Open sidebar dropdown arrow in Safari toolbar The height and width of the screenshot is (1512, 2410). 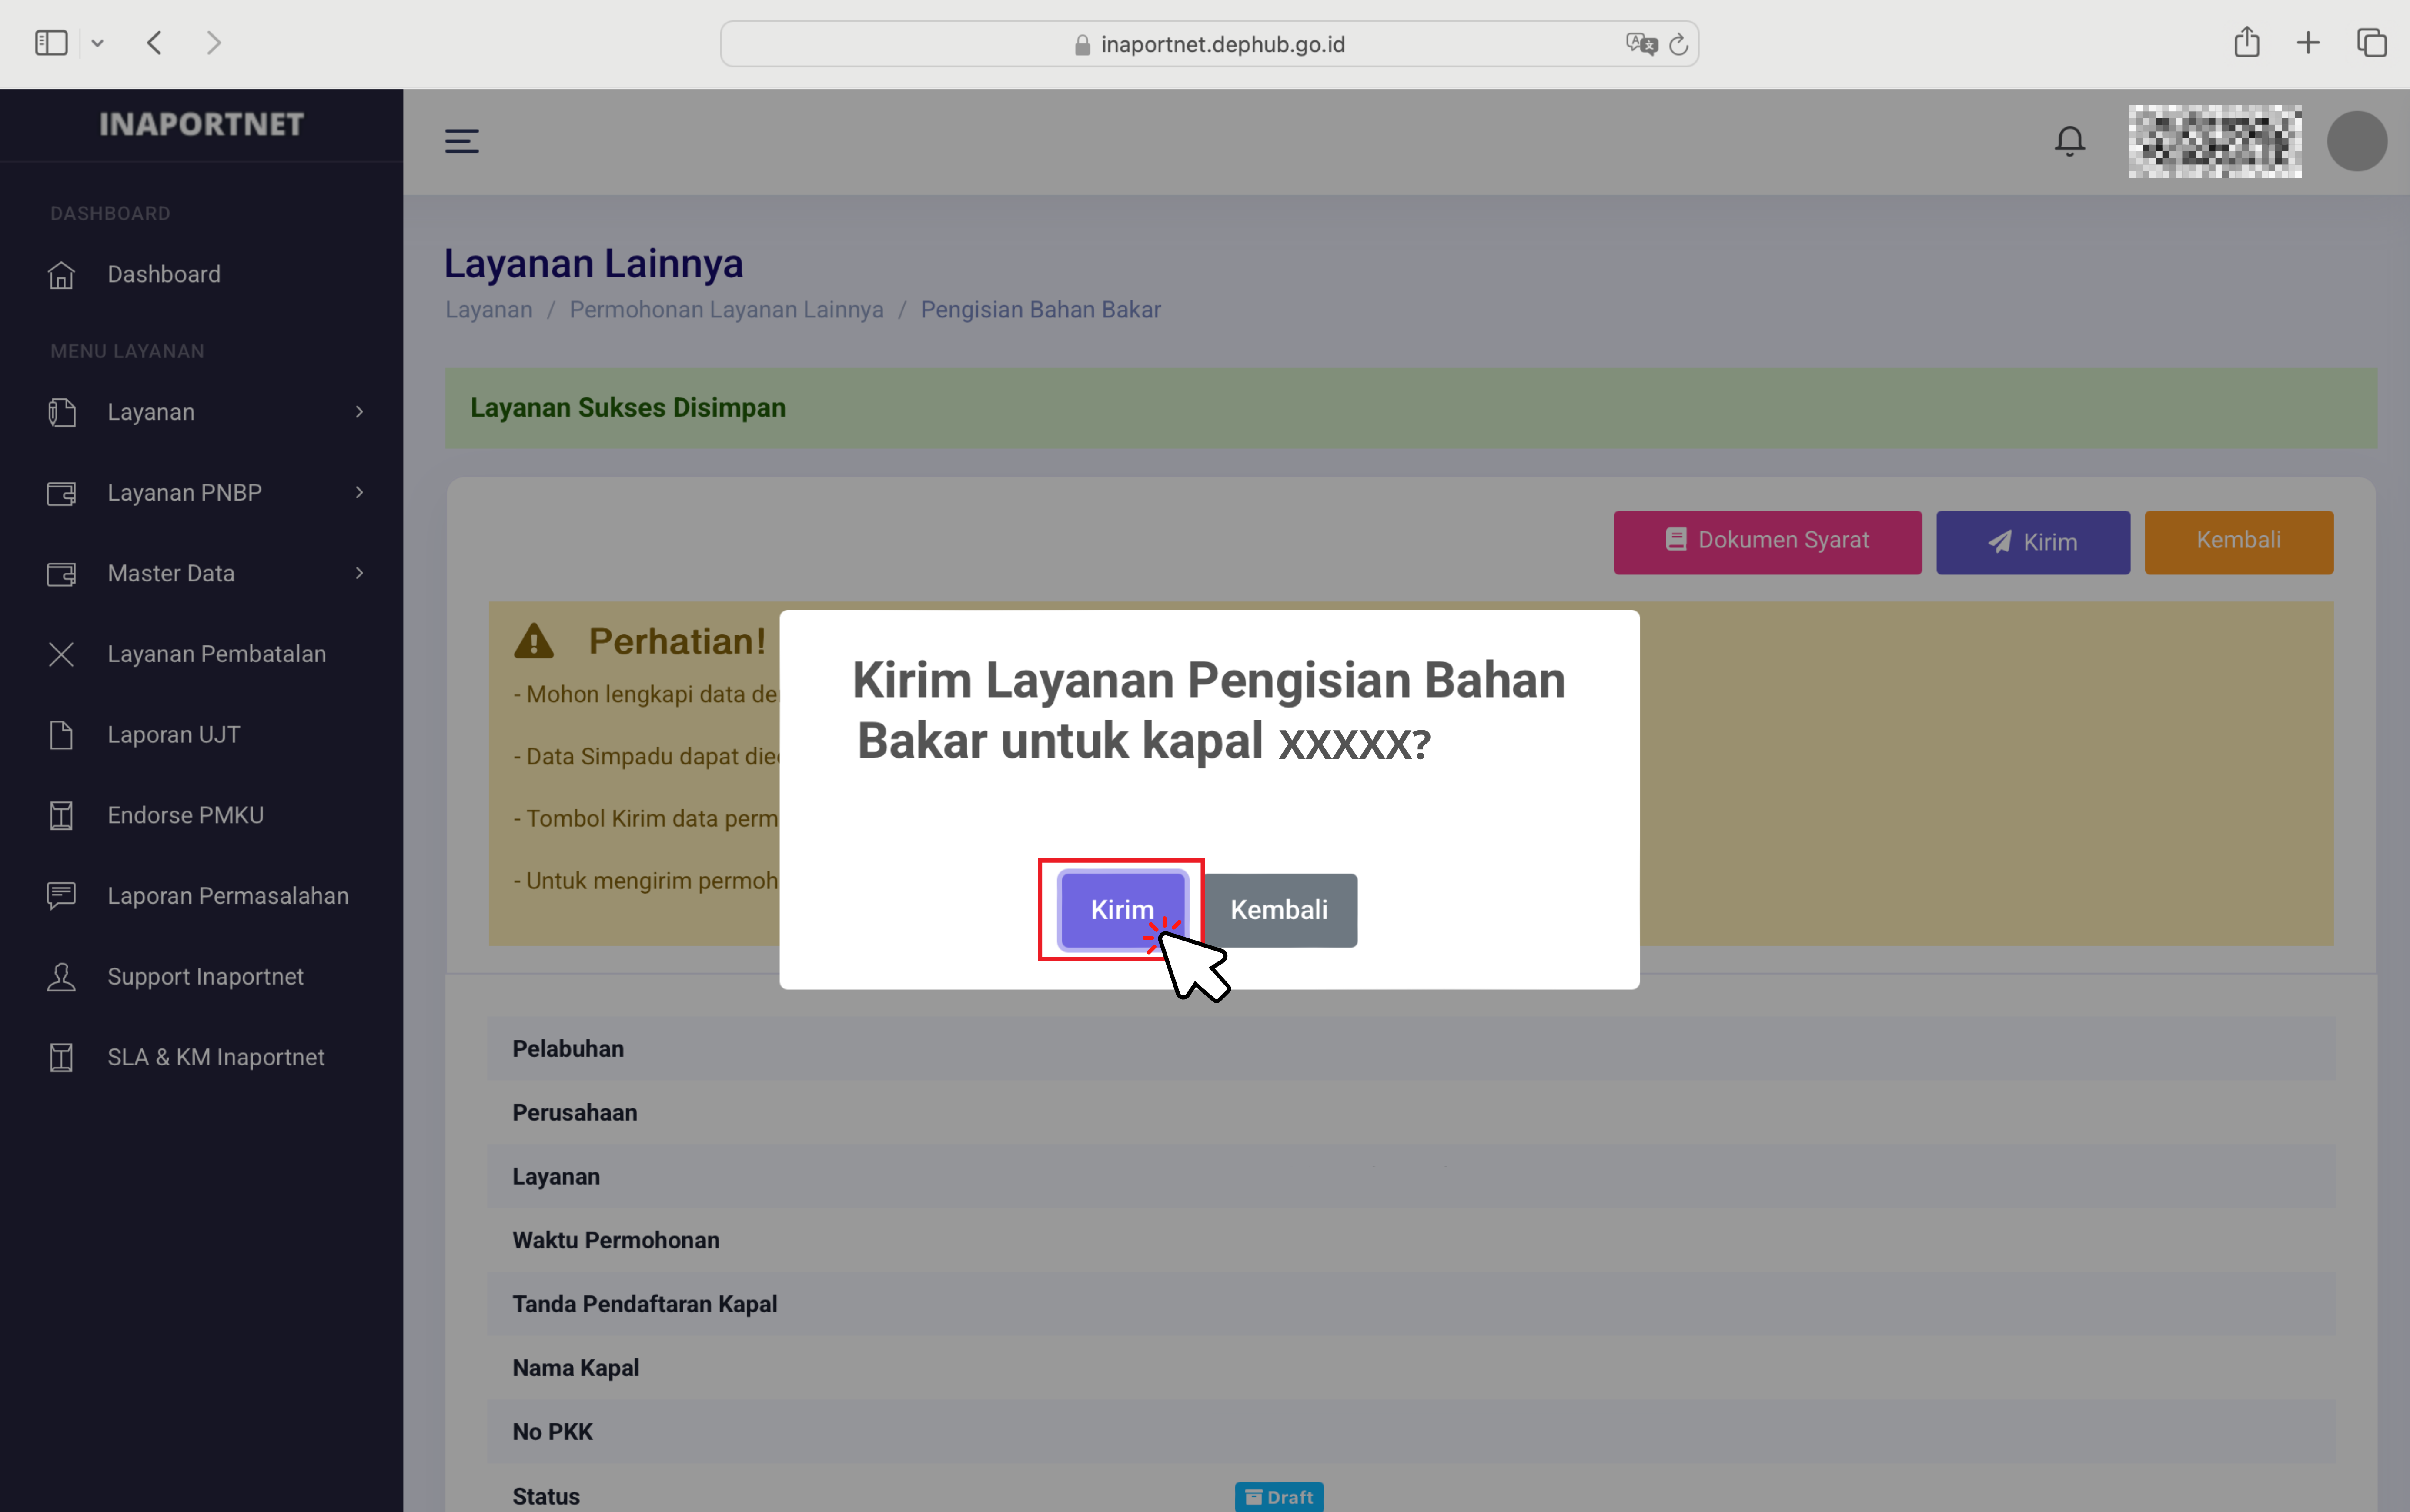click(x=97, y=43)
